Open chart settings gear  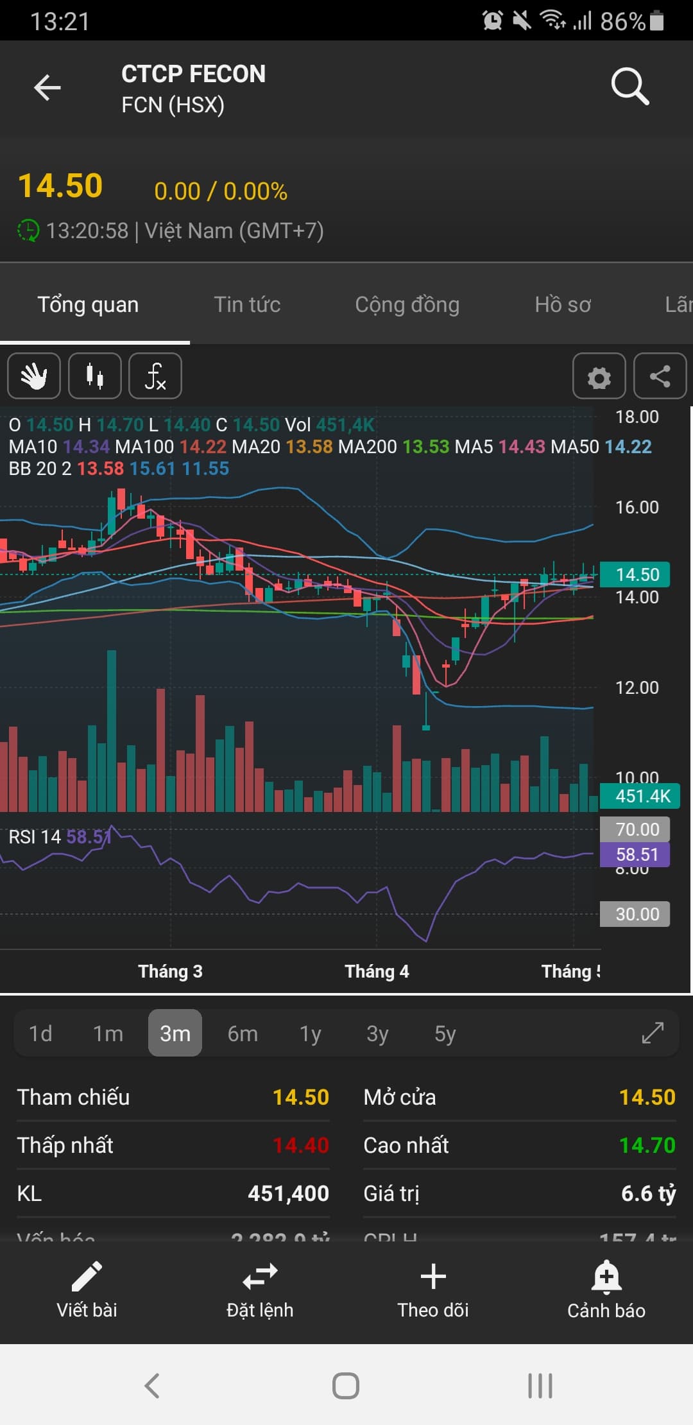coord(599,377)
